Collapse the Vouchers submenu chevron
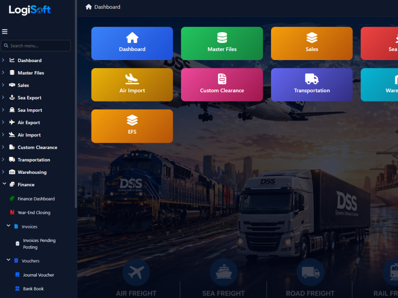This screenshot has width=398, height=298. [x=8, y=260]
